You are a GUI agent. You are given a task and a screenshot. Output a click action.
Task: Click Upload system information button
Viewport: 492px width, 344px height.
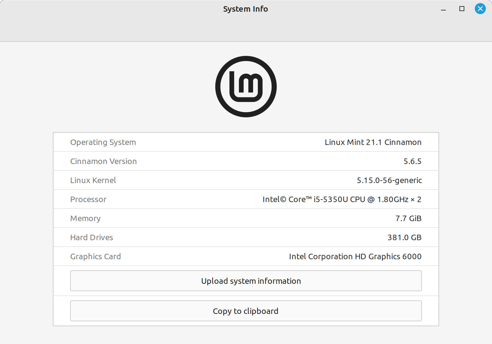pyautogui.click(x=246, y=281)
